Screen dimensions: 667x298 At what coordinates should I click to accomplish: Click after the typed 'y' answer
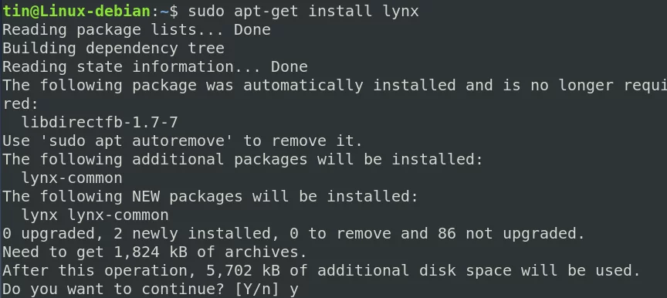point(300,290)
